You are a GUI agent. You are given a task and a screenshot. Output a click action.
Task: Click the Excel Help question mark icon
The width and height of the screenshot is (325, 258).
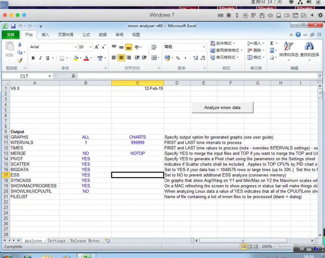click(298, 35)
